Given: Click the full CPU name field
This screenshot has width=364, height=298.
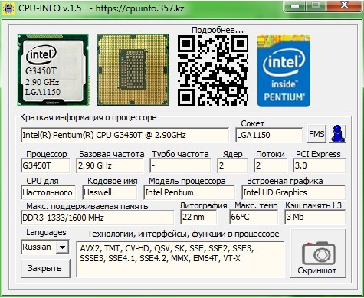Looking at the screenshot, I should point(125,135).
